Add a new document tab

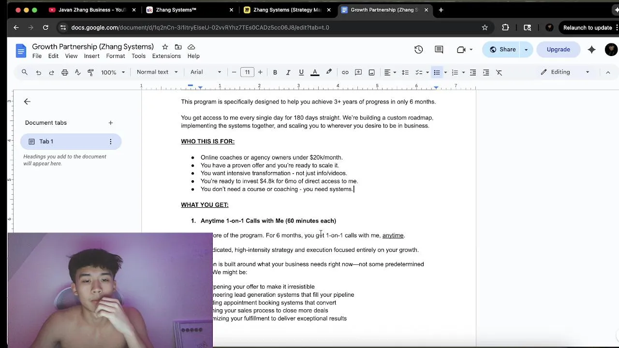coord(110,123)
